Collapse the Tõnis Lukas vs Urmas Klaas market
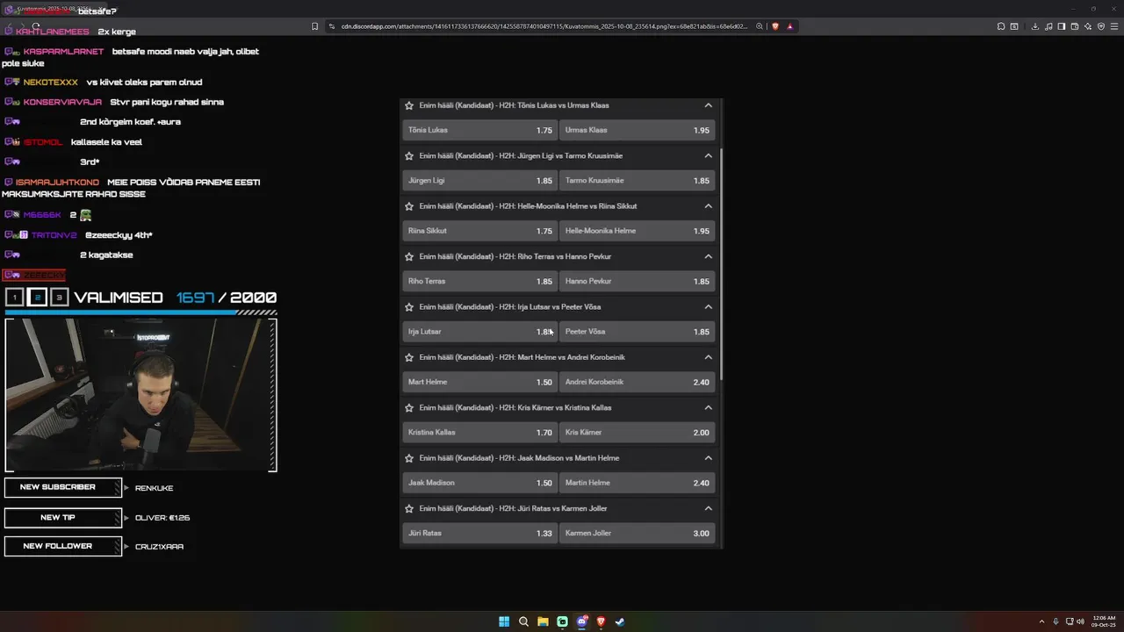Image resolution: width=1124 pixels, height=632 pixels. click(709, 105)
